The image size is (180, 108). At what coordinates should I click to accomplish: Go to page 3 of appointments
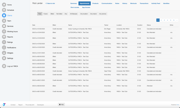pyautogui.click(x=164, y=20)
